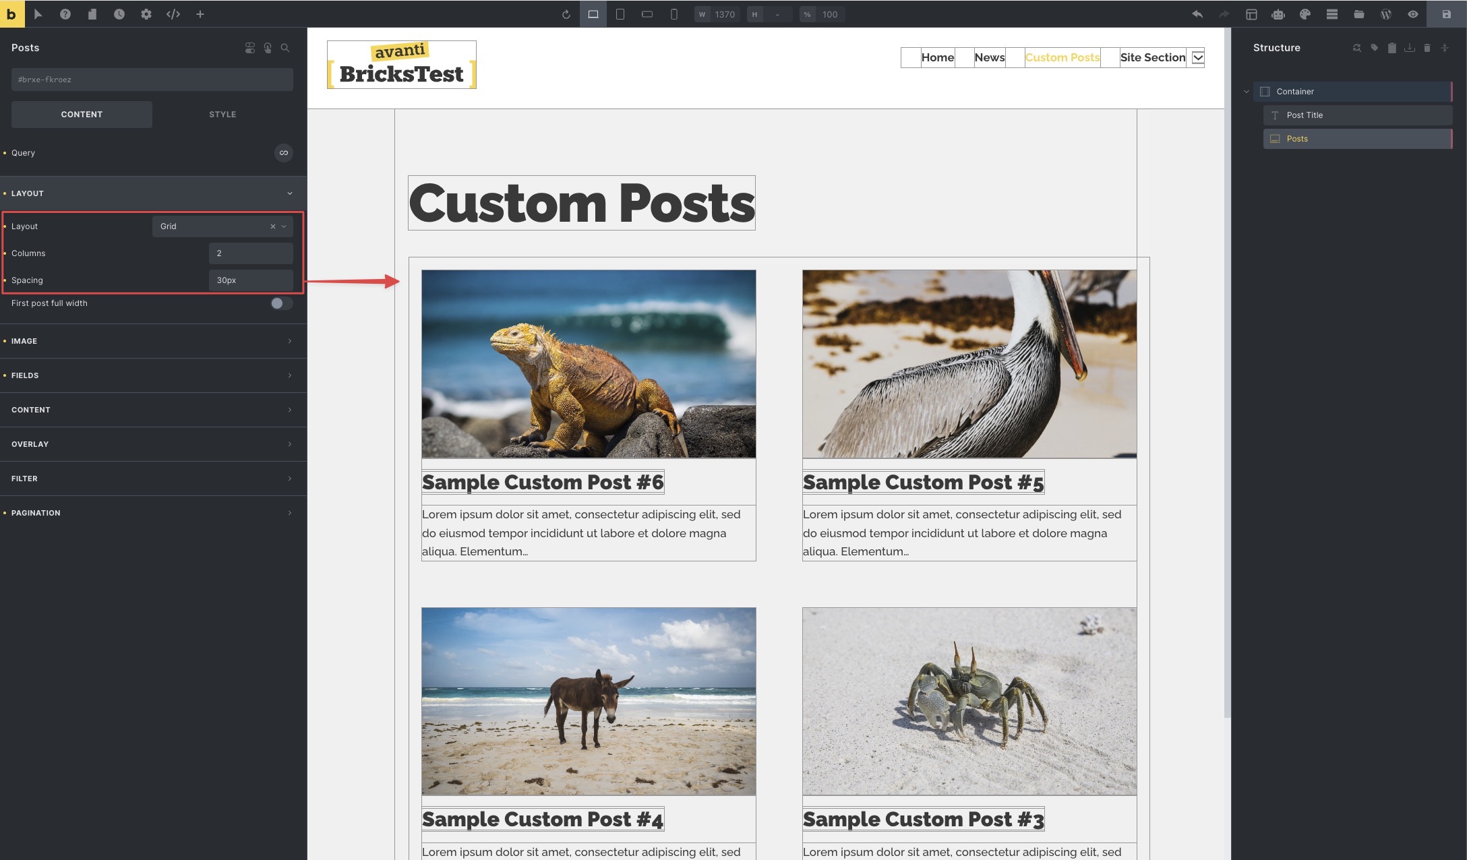1467x860 pixels.
Task: Switch to mobile portrait breakpoint view
Action: [x=674, y=14]
